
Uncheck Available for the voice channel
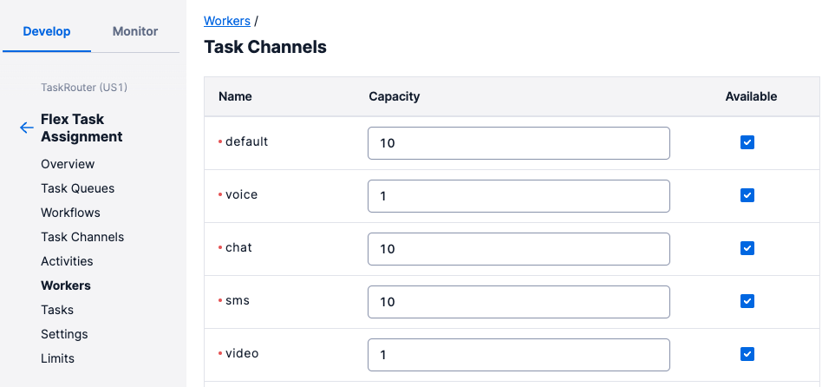[x=747, y=195]
